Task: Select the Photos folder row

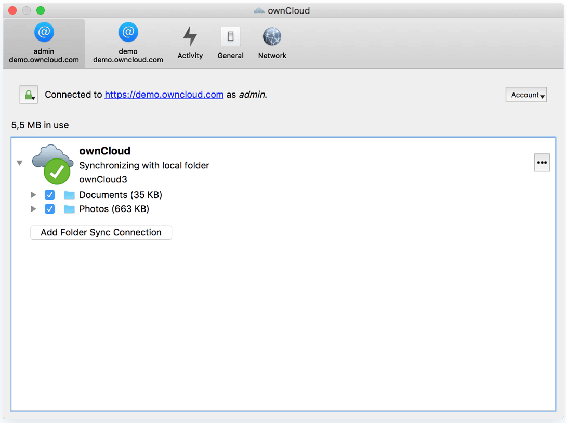Action: click(114, 208)
